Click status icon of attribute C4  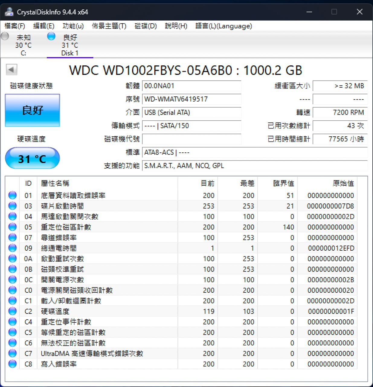(x=12, y=322)
